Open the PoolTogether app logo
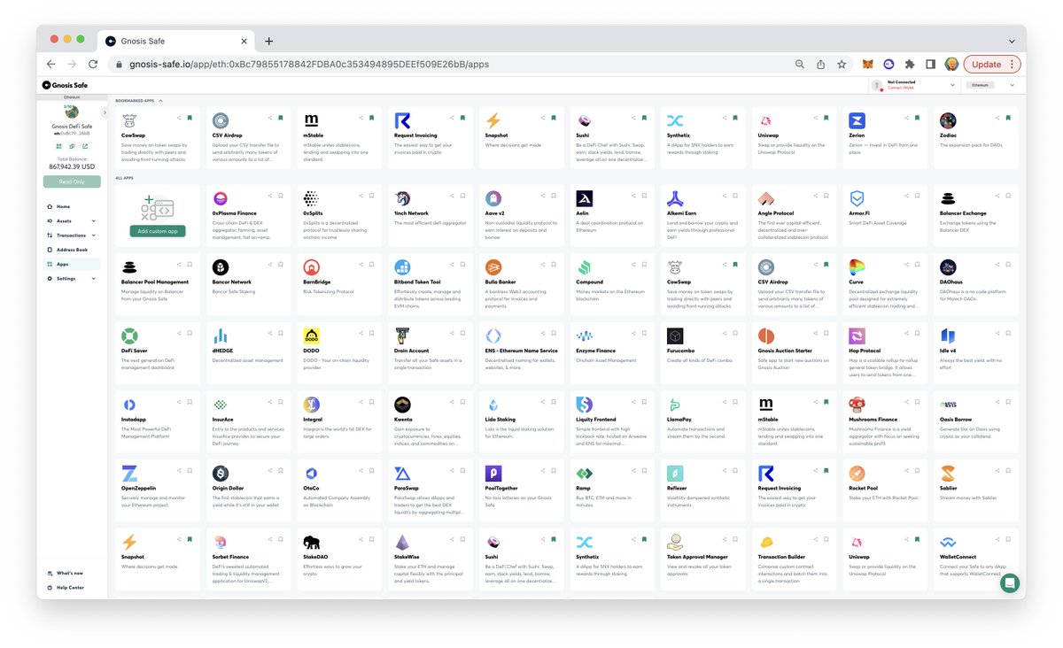The width and height of the screenshot is (1063, 648). point(493,474)
